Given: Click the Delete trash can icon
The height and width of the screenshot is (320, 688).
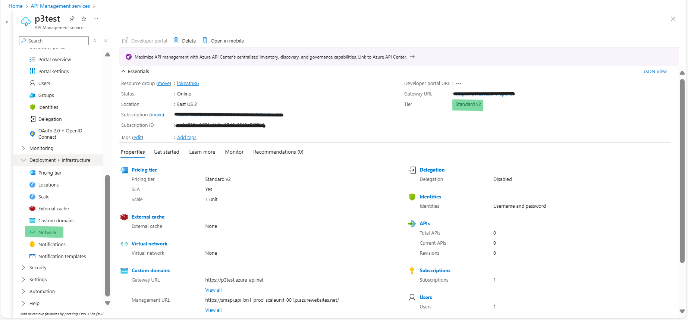Looking at the screenshot, I should click(176, 40).
